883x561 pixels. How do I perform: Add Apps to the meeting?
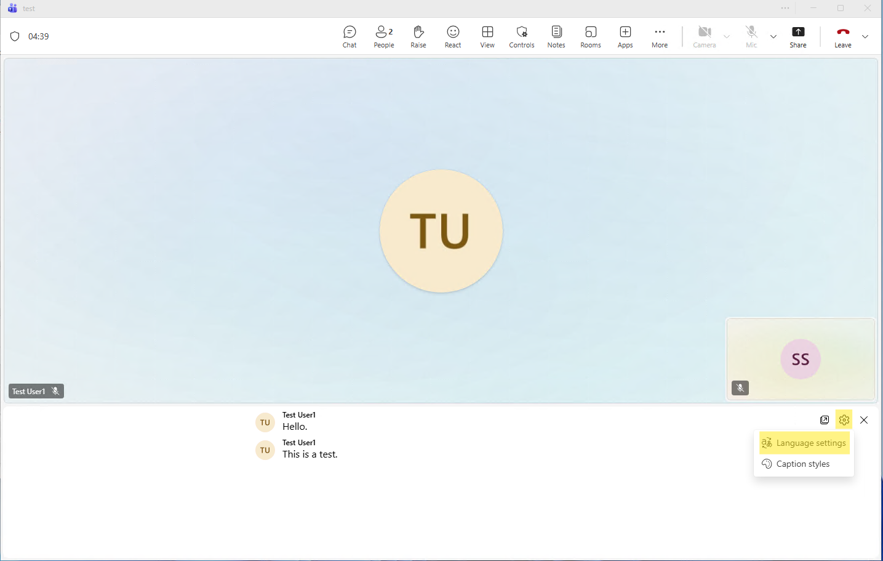625,36
